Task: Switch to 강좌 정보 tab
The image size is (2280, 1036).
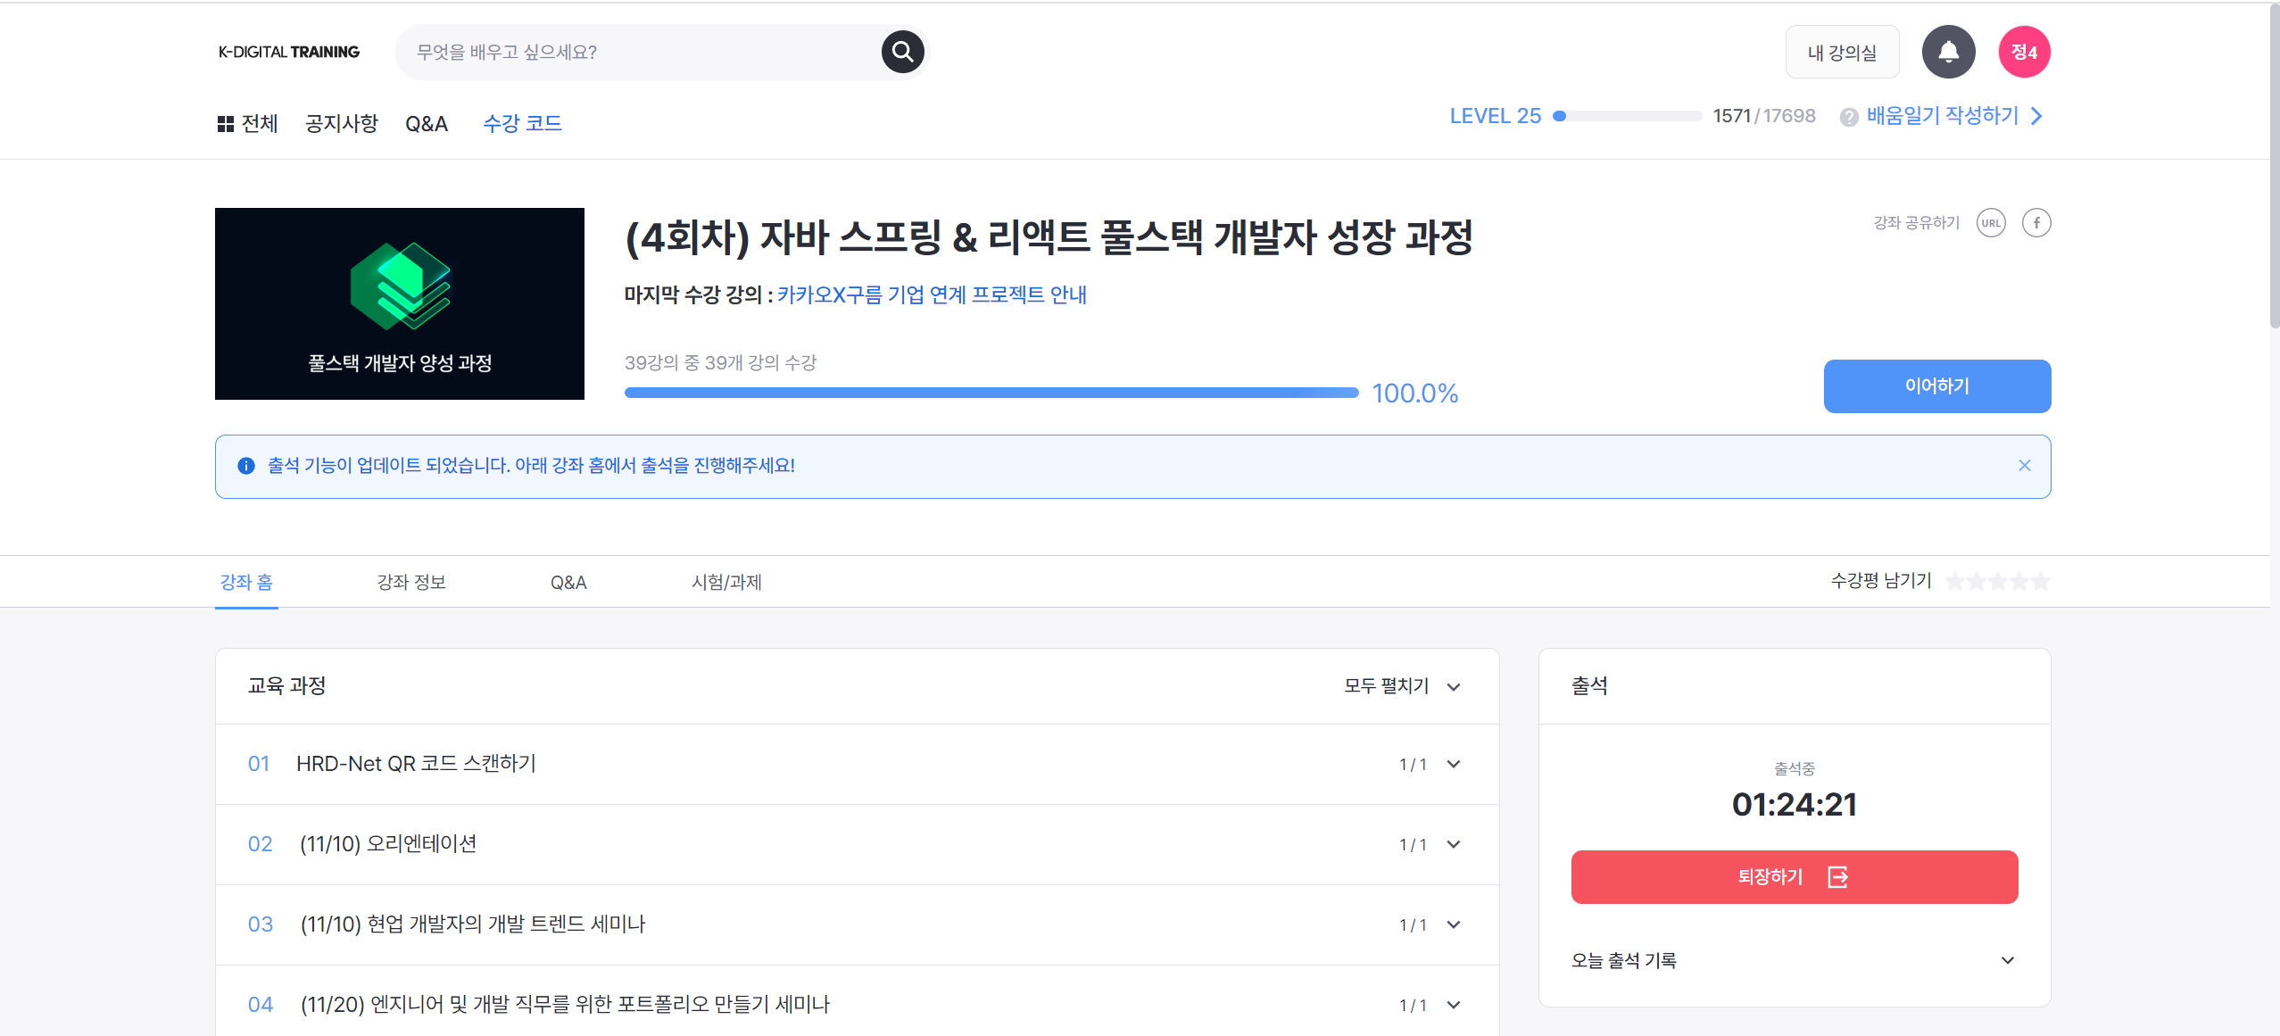Action: tap(410, 583)
